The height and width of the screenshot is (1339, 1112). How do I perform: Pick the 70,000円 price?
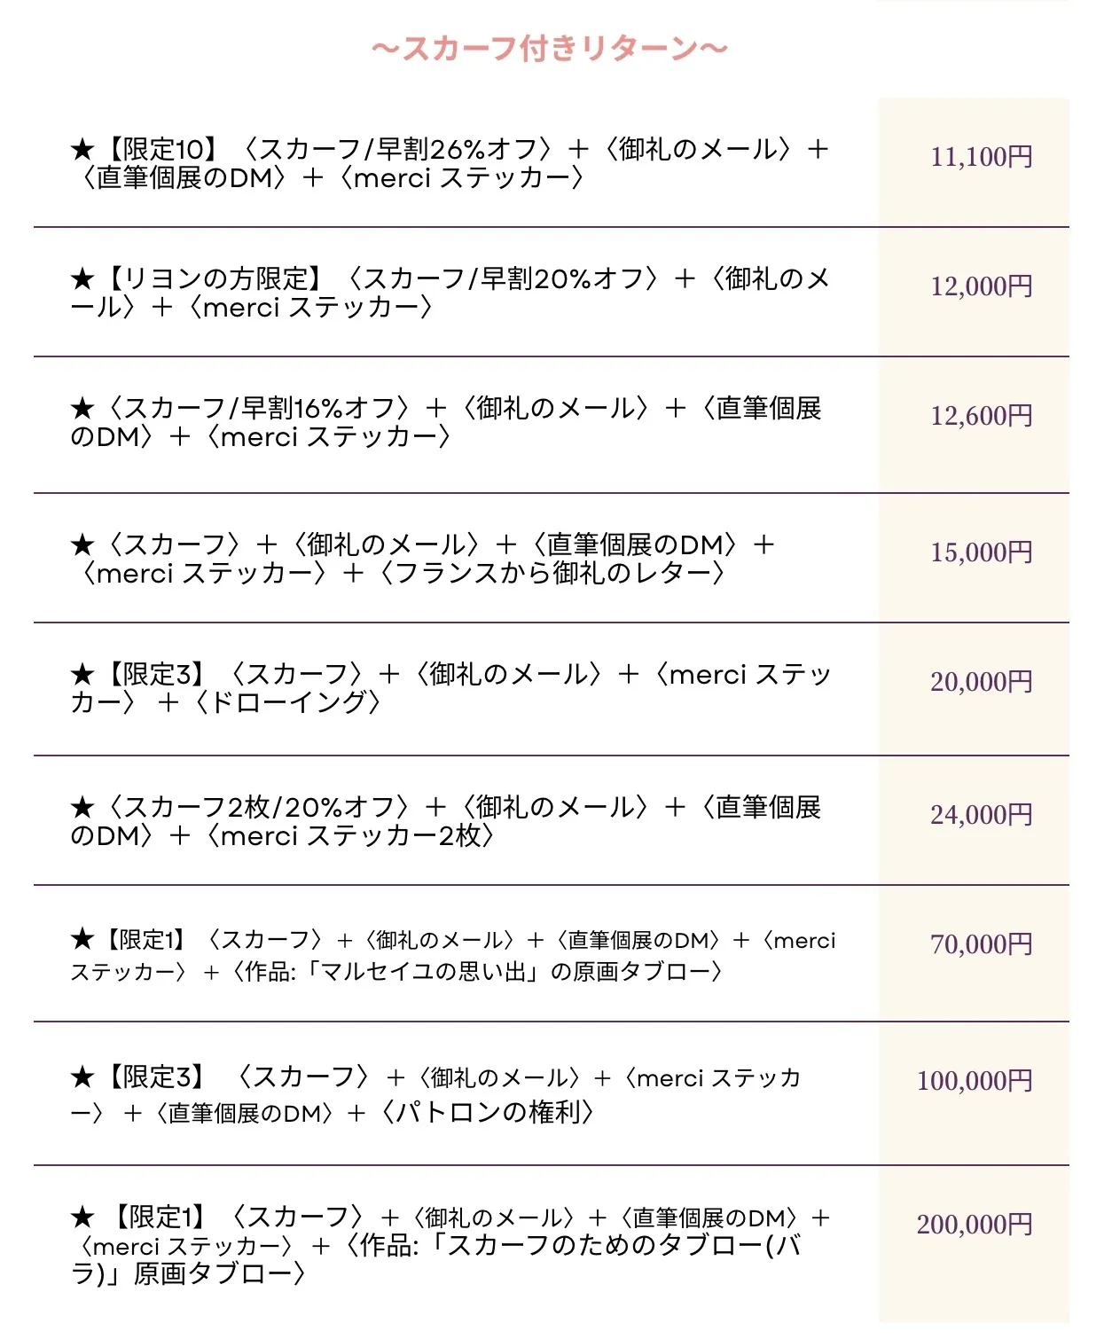pyautogui.click(x=981, y=944)
